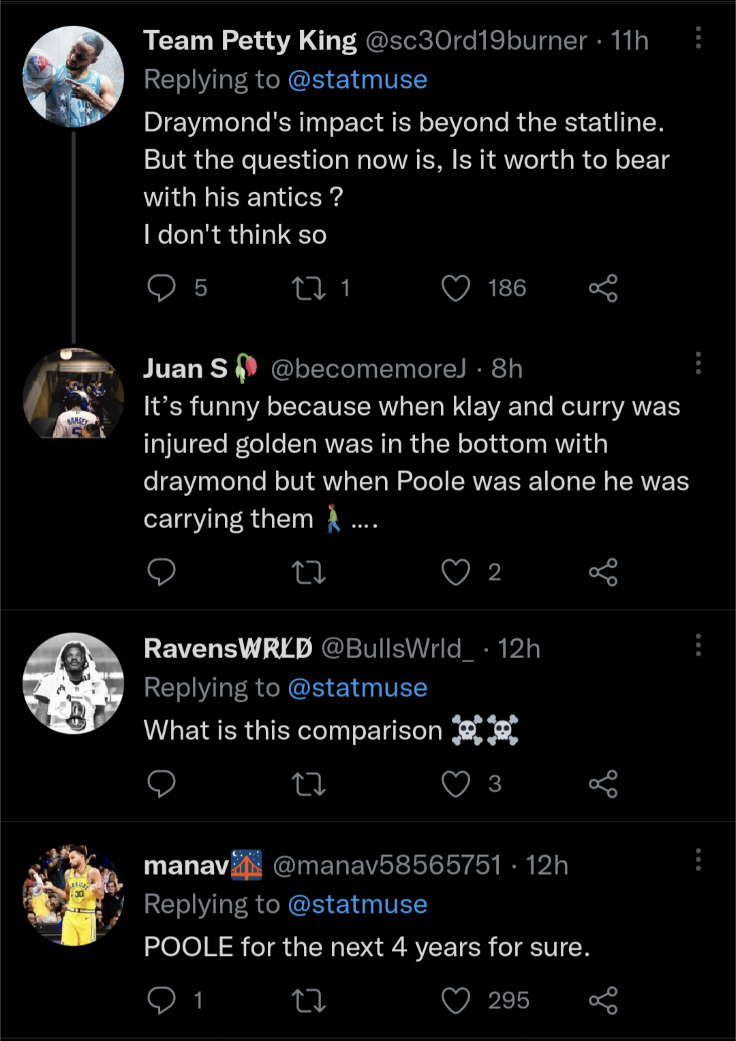Reply to Juan S's tweet

pyautogui.click(x=162, y=572)
